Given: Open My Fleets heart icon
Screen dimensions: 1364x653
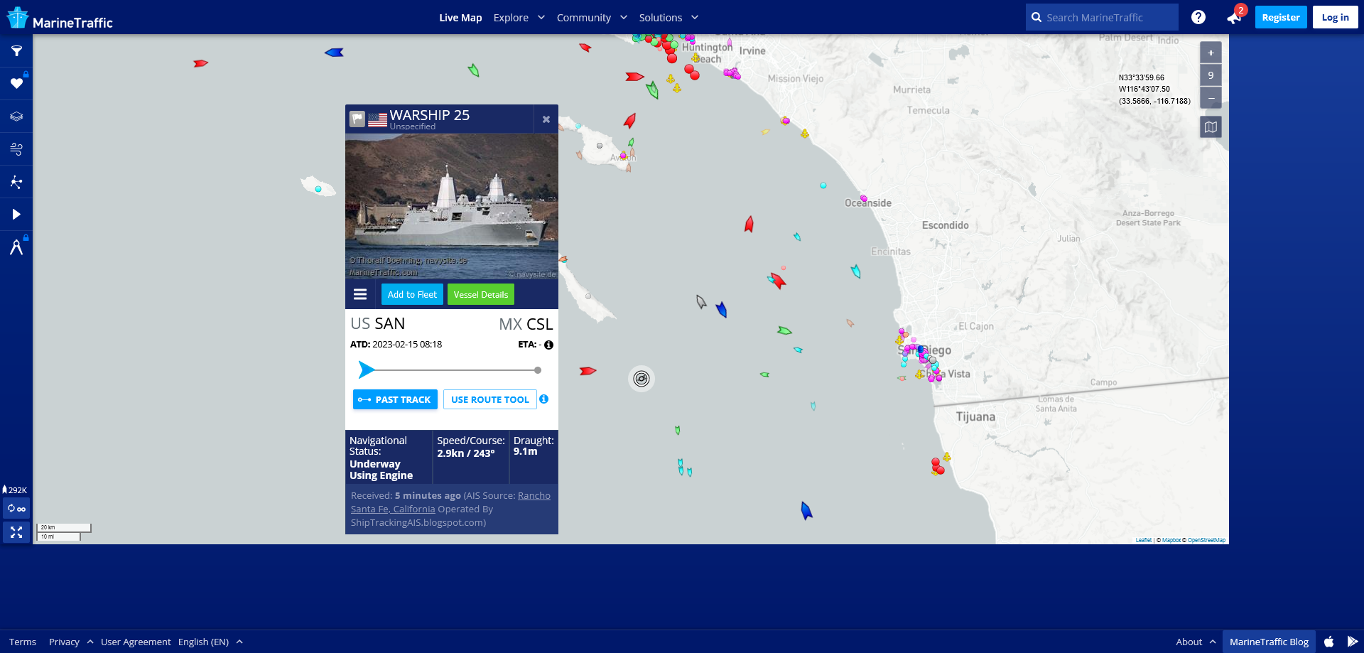Looking at the screenshot, I should coord(16,84).
